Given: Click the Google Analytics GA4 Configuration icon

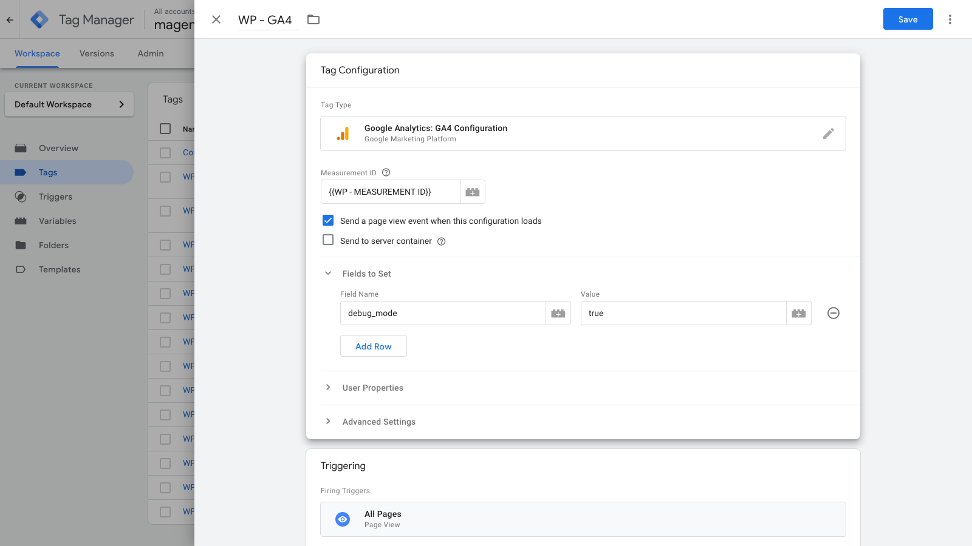Looking at the screenshot, I should [x=343, y=133].
